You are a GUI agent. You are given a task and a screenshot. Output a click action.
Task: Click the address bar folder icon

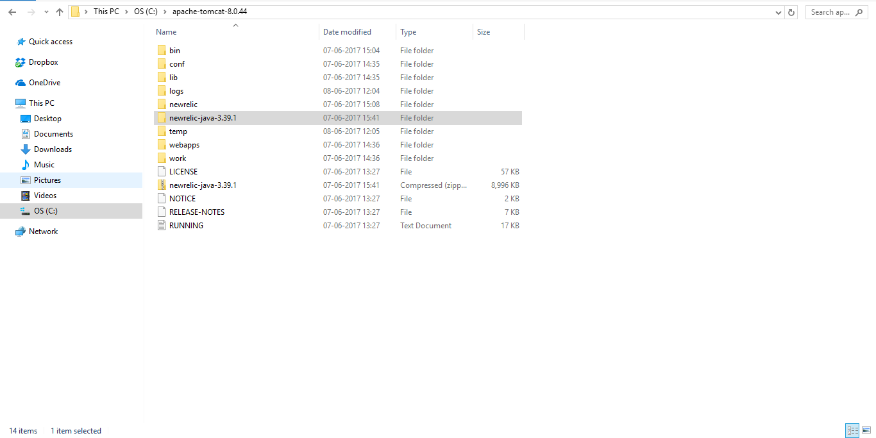point(76,12)
